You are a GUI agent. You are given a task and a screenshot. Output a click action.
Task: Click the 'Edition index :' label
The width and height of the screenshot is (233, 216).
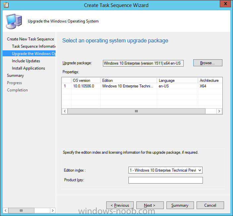[x=75, y=170]
